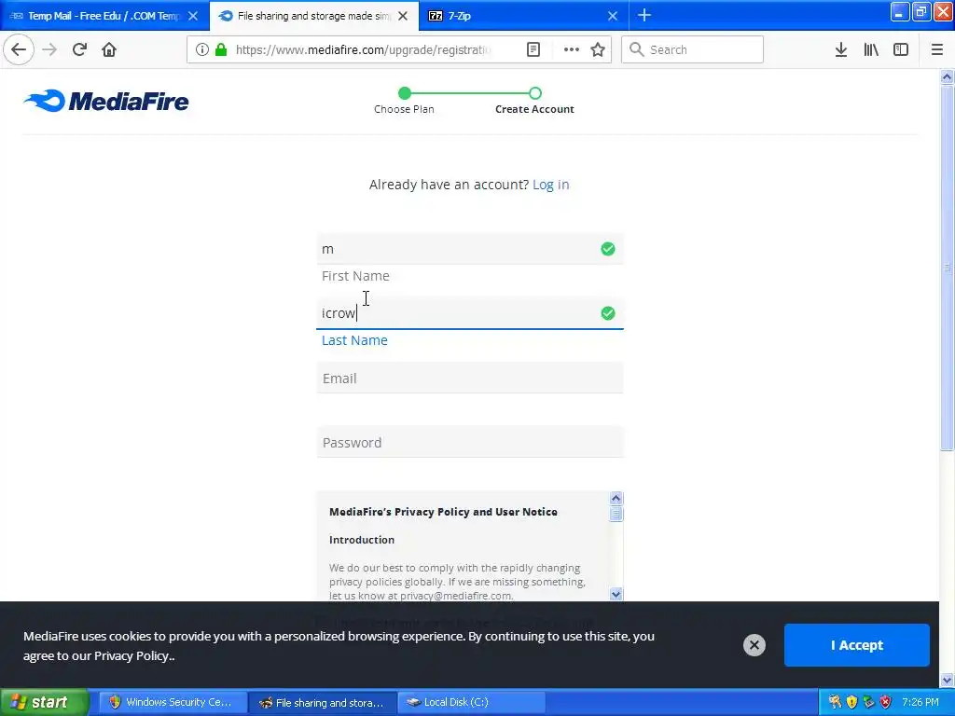955x716 pixels.
Task: Click the system clock showing 7:26 PM
Action: [920, 702]
